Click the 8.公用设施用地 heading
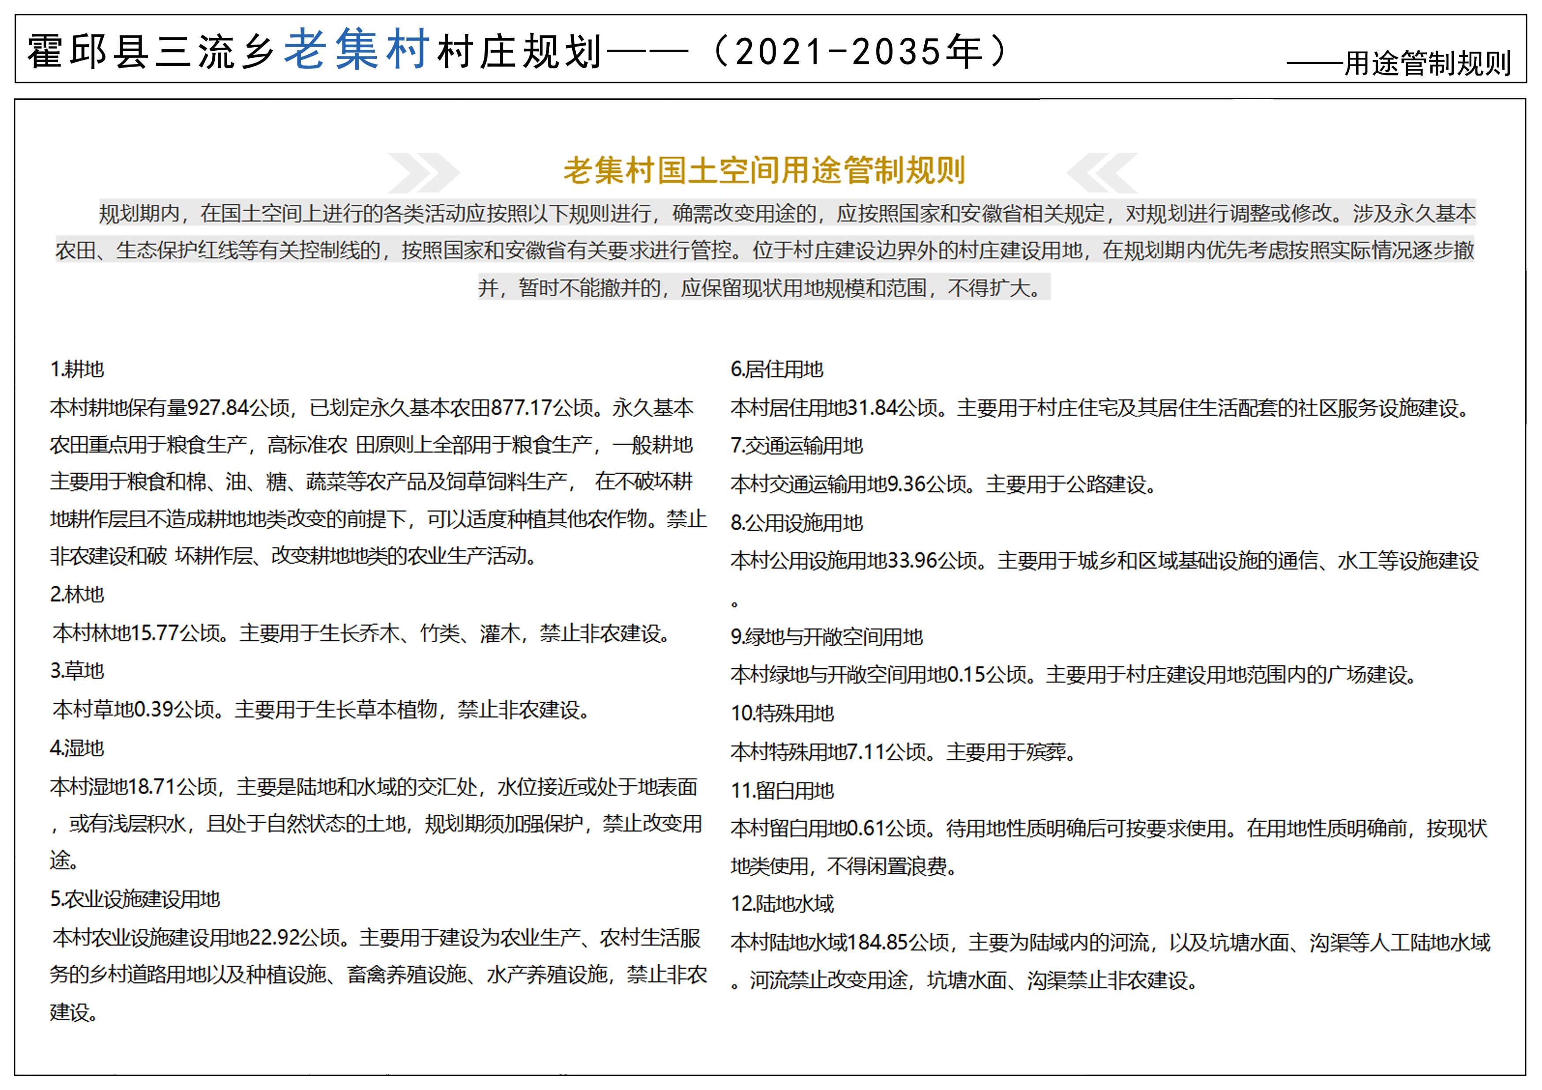Viewport: 1542px width, 1090px height. [x=796, y=523]
